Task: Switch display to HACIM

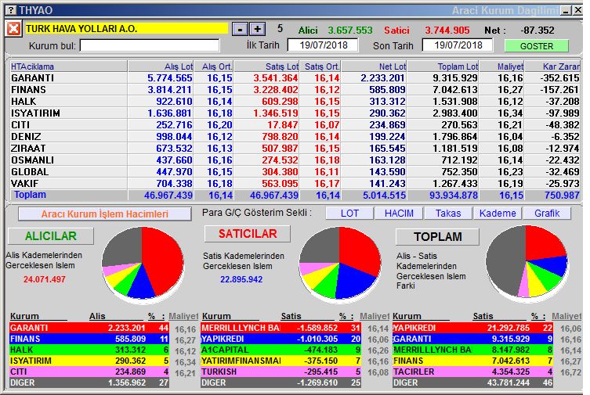Action: pyautogui.click(x=399, y=214)
